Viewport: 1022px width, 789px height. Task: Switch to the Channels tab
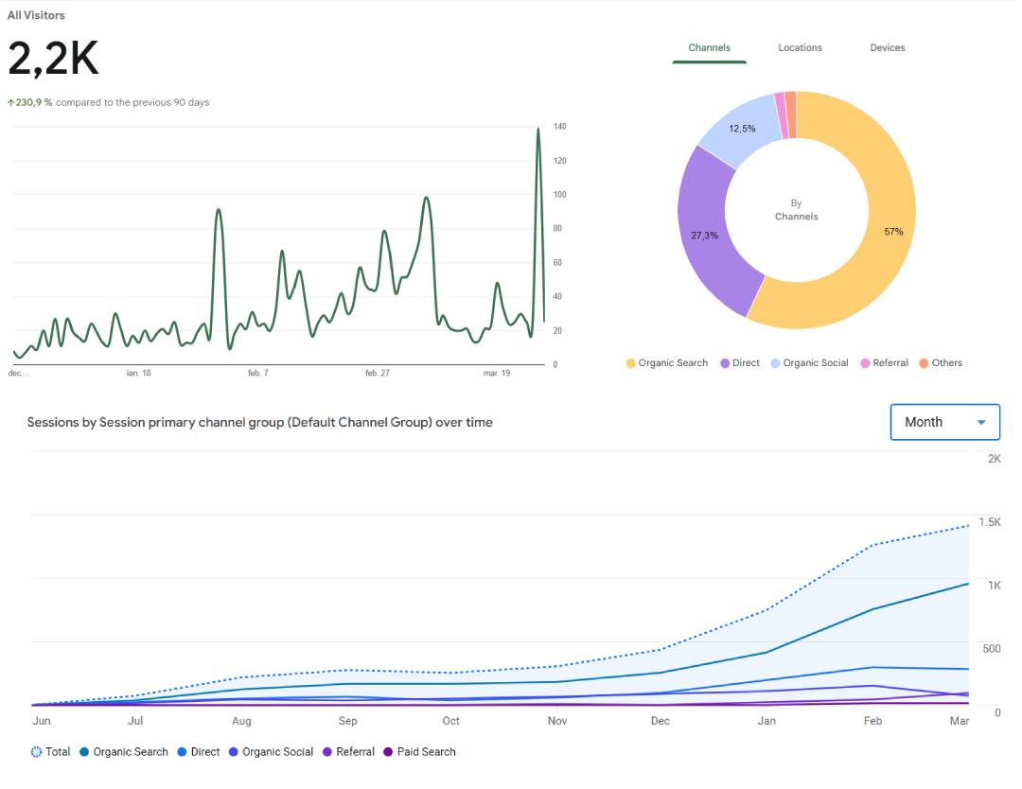[709, 47]
